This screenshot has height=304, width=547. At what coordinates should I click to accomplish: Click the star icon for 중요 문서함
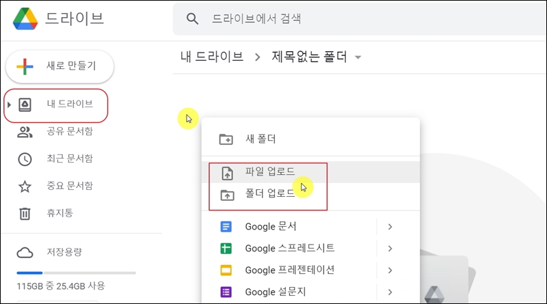25,186
